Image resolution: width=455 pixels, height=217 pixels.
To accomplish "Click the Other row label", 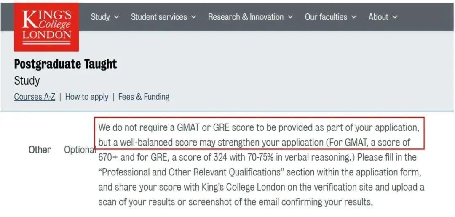I will point(40,150).
